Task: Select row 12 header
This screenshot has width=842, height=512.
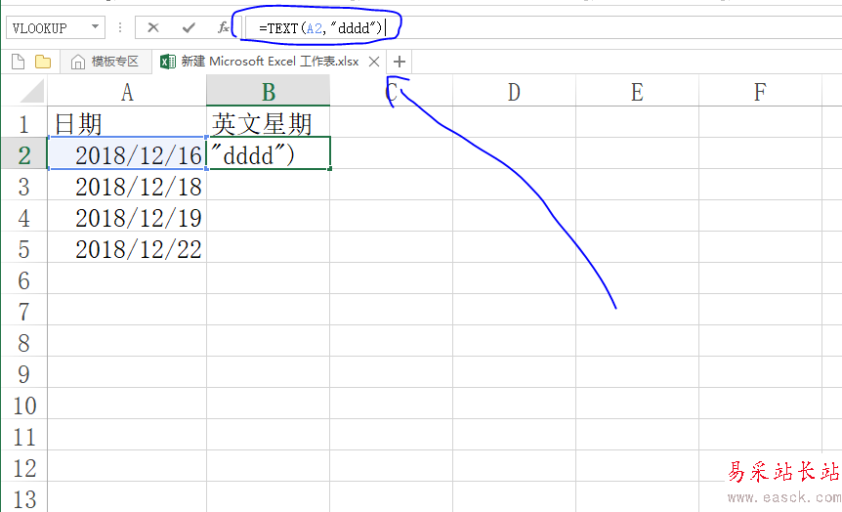Action: [23, 468]
